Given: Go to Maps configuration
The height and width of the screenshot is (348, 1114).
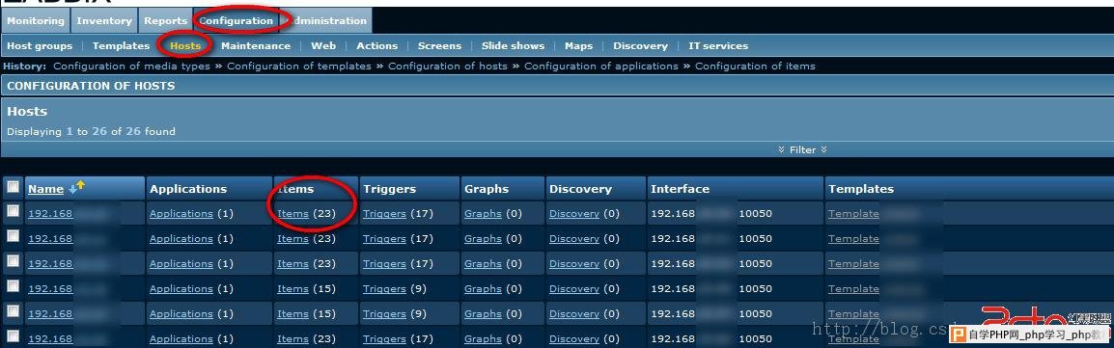Looking at the screenshot, I should click(x=578, y=45).
